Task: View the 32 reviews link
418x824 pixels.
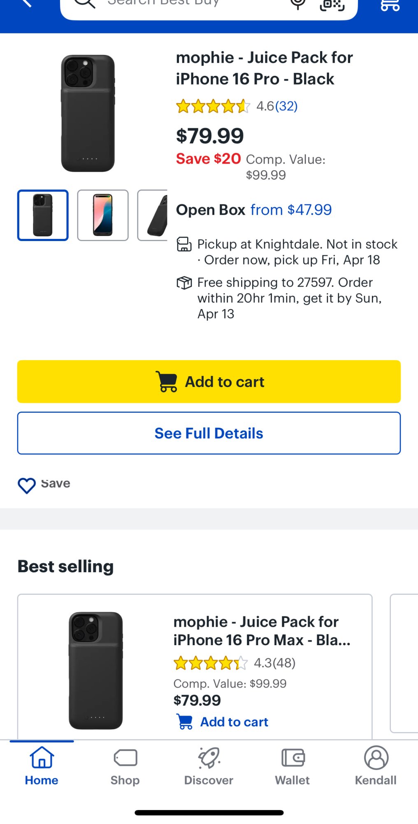Action: click(286, 106)
